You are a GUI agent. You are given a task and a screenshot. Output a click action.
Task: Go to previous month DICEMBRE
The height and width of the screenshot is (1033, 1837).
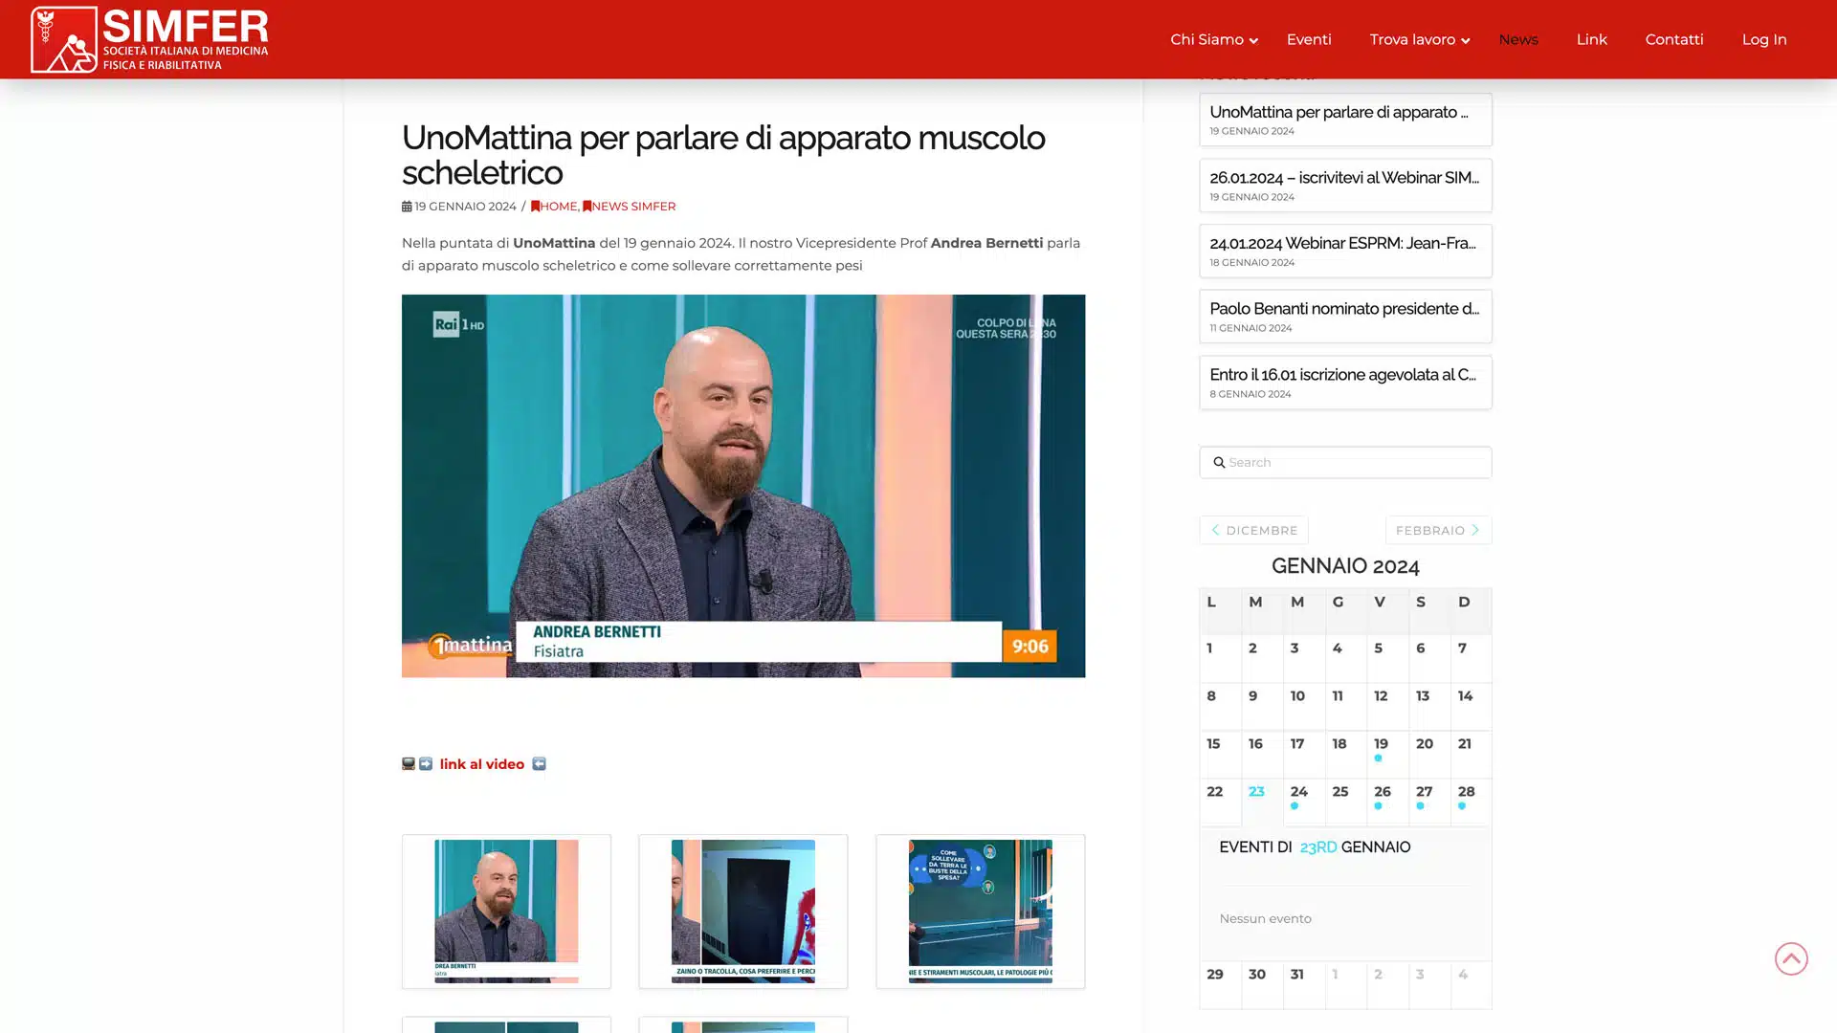tap(1253, 530)
